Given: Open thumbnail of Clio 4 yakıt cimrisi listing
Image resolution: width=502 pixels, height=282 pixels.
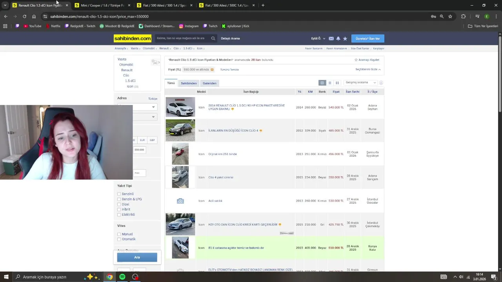Looking at the screenshot, I should tap(180, 177).
